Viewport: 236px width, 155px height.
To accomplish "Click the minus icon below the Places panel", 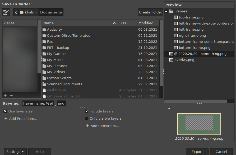I will tap(11, 95).
